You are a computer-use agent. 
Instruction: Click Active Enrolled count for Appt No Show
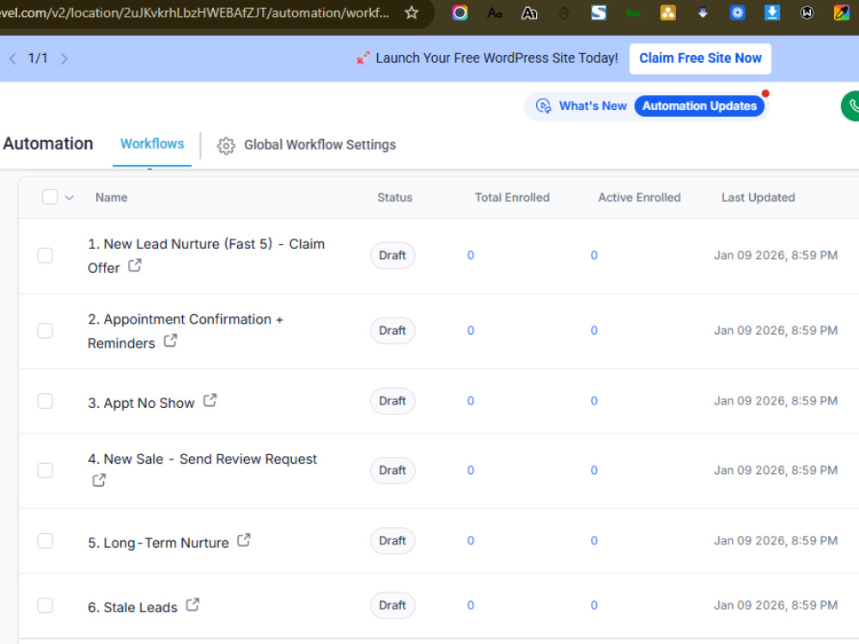(594, 401)
